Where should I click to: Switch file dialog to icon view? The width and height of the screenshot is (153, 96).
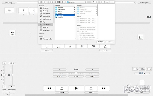click(52, 2)
